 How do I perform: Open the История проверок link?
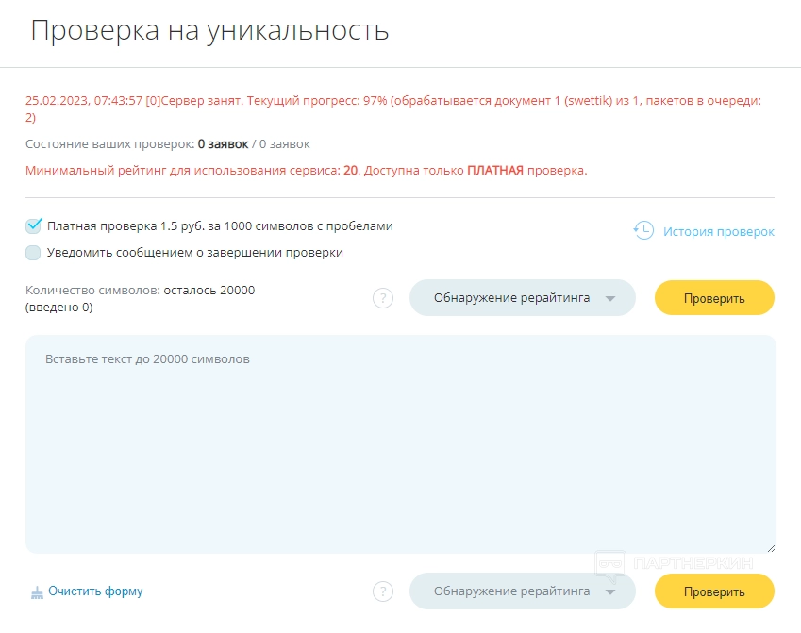[x=718, y=231]
